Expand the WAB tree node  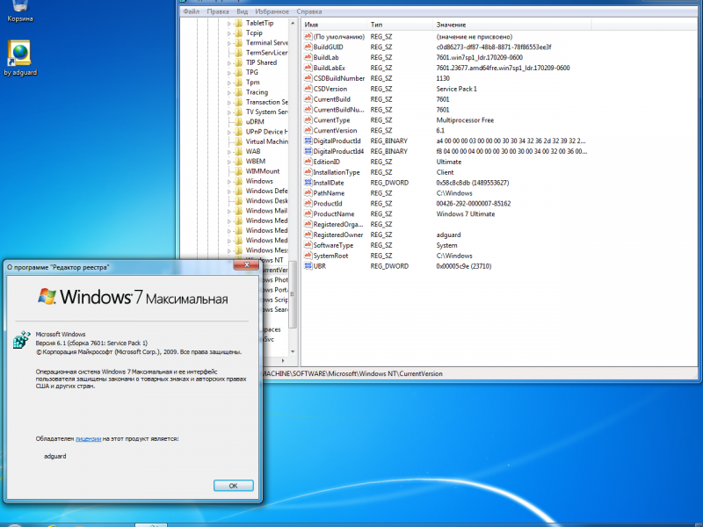[229, 151]
